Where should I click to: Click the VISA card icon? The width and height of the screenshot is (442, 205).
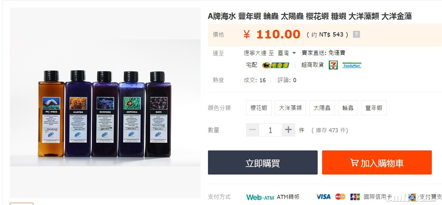click(323, 197)
